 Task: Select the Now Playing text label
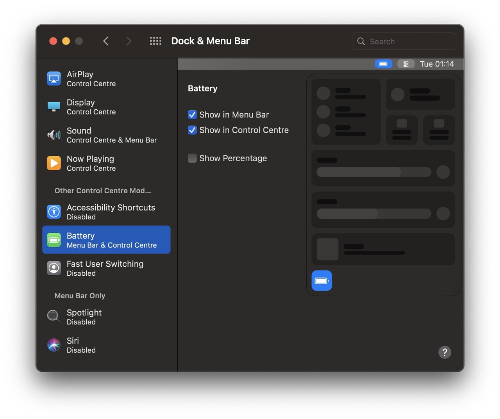pyautogui.click(x=90, y=159)
